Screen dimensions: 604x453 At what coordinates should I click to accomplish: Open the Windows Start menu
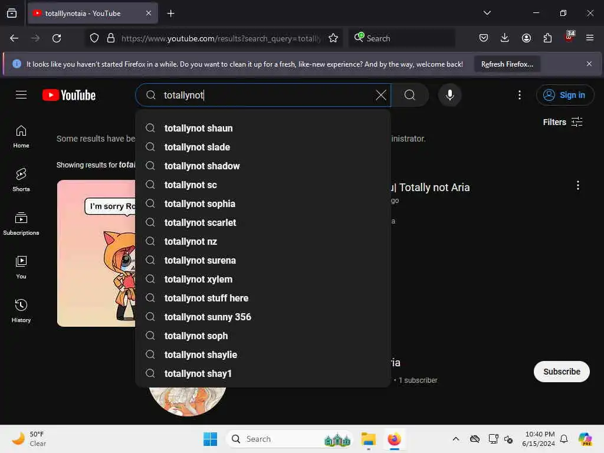click(x=211, y=439)
